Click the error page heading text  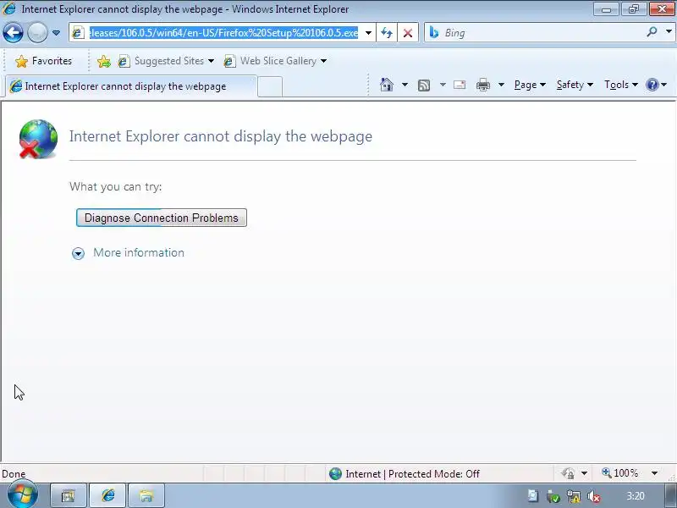221,136
